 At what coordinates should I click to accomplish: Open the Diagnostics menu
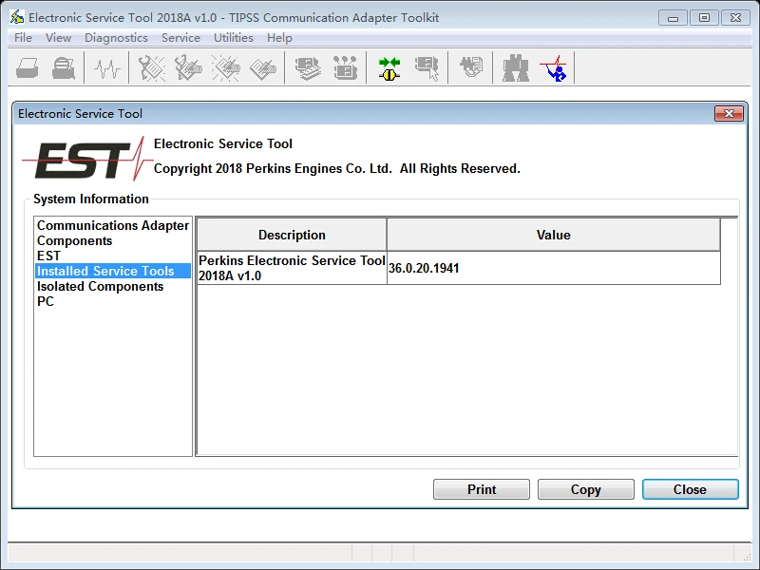click(x=116, y=38)
